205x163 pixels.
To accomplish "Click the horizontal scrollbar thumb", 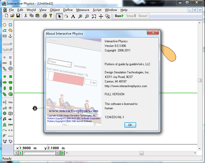I will [142, 153].
